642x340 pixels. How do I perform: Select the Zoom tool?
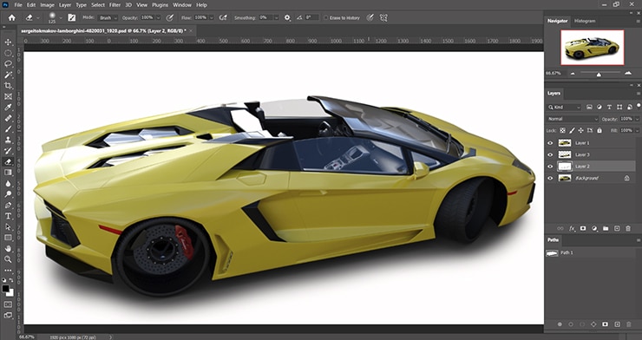tap(8, 259)
